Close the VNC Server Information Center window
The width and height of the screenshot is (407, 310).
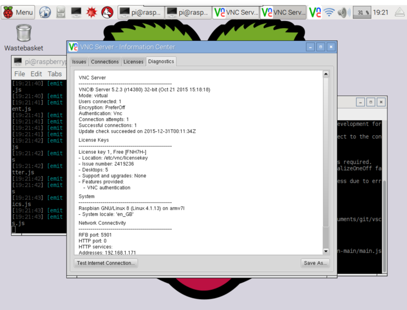pyautogui.click(x=331, y=47)
